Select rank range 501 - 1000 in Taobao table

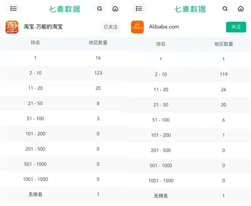click(36, 164)
